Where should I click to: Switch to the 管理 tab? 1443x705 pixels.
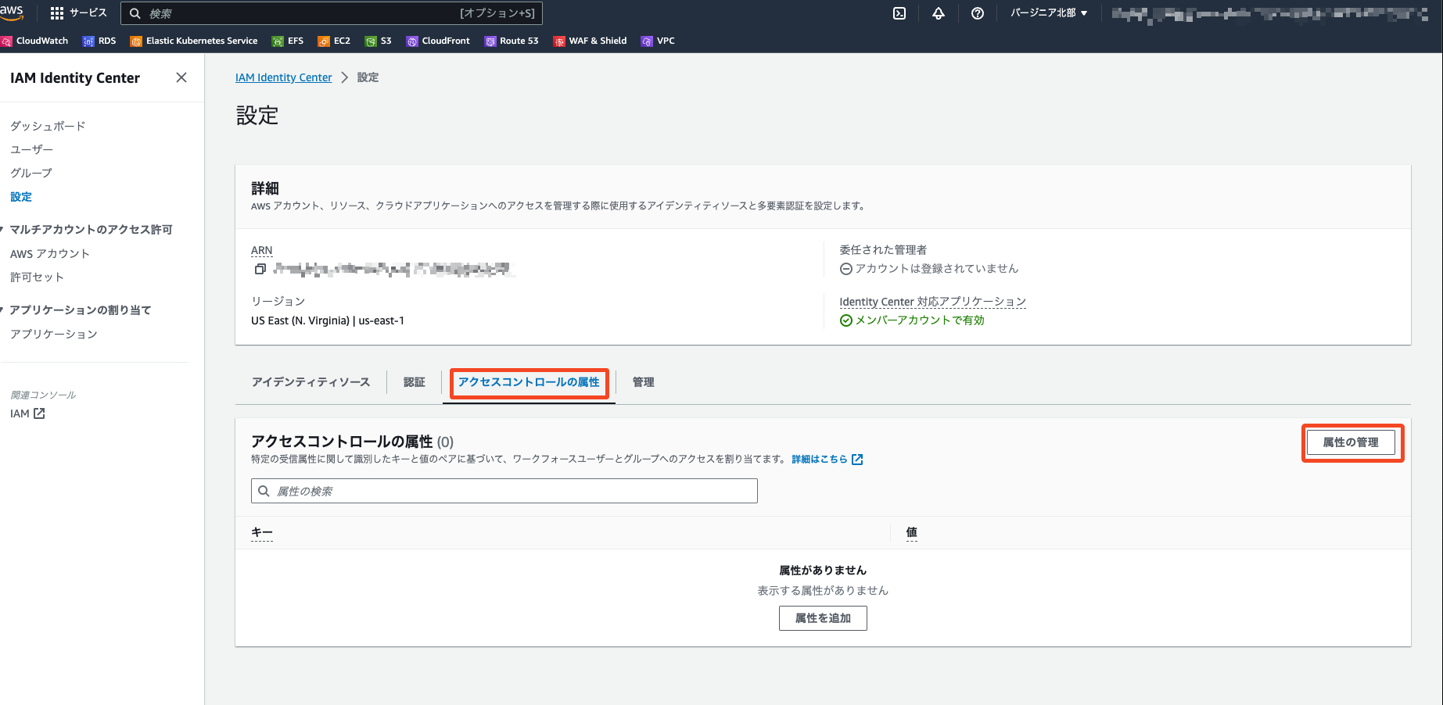(643, 382)
